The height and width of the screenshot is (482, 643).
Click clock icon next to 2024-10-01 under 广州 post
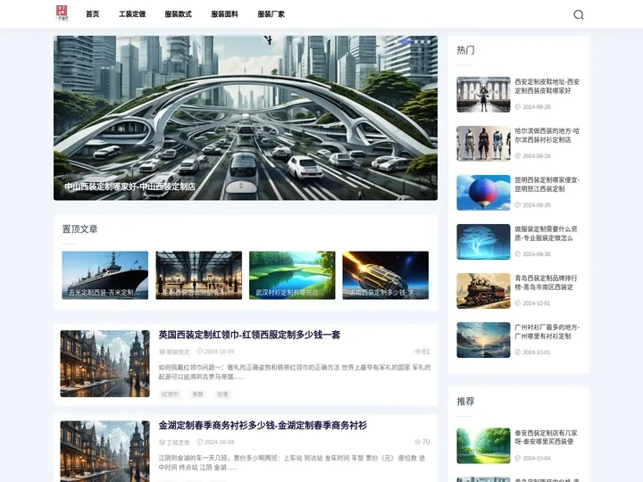(x=517, y=352)
